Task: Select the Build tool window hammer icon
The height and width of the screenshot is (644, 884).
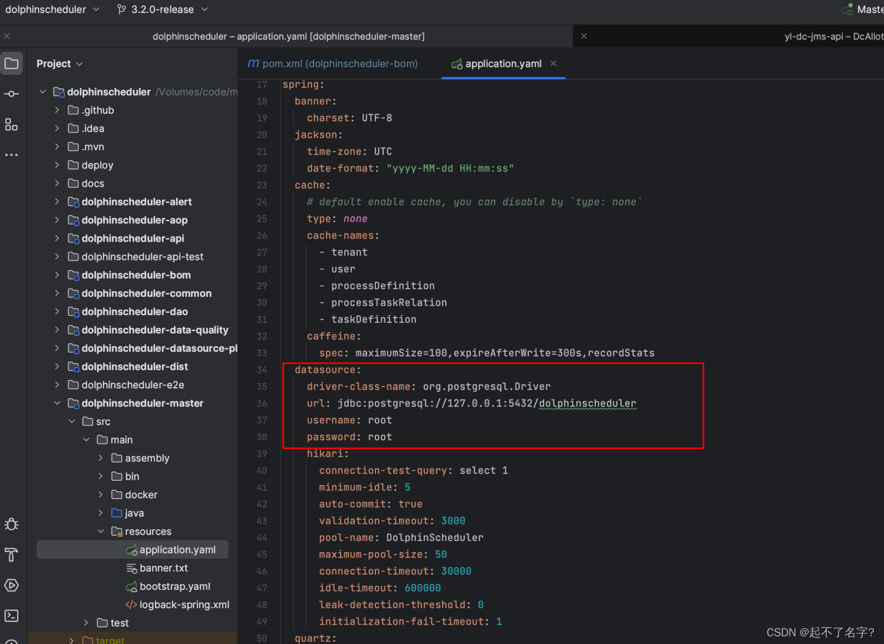Action: tap(12, 554)
